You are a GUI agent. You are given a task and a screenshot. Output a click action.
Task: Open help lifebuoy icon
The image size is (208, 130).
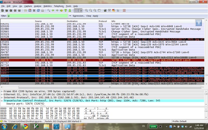coord(124,10)
